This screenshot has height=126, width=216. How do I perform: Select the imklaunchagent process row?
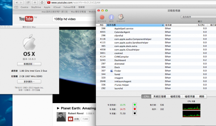click(x=156, y=81)
